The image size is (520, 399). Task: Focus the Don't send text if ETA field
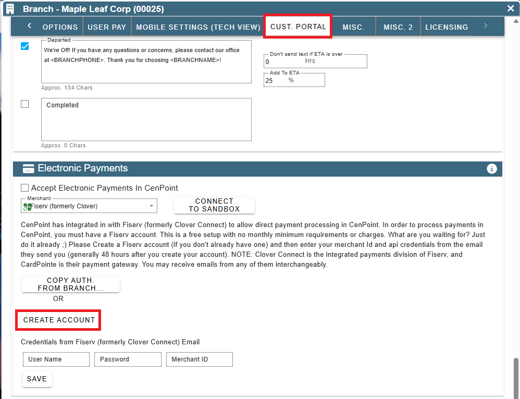[x=315, y=61]
